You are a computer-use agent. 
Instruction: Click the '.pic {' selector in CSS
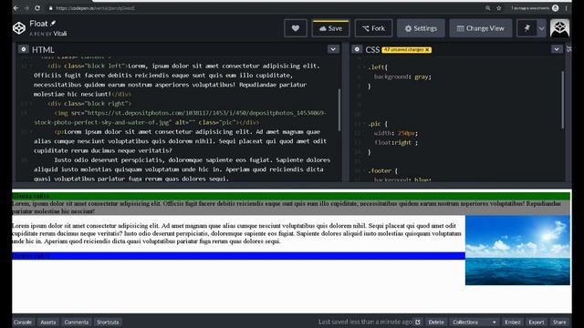coord(378,124)
